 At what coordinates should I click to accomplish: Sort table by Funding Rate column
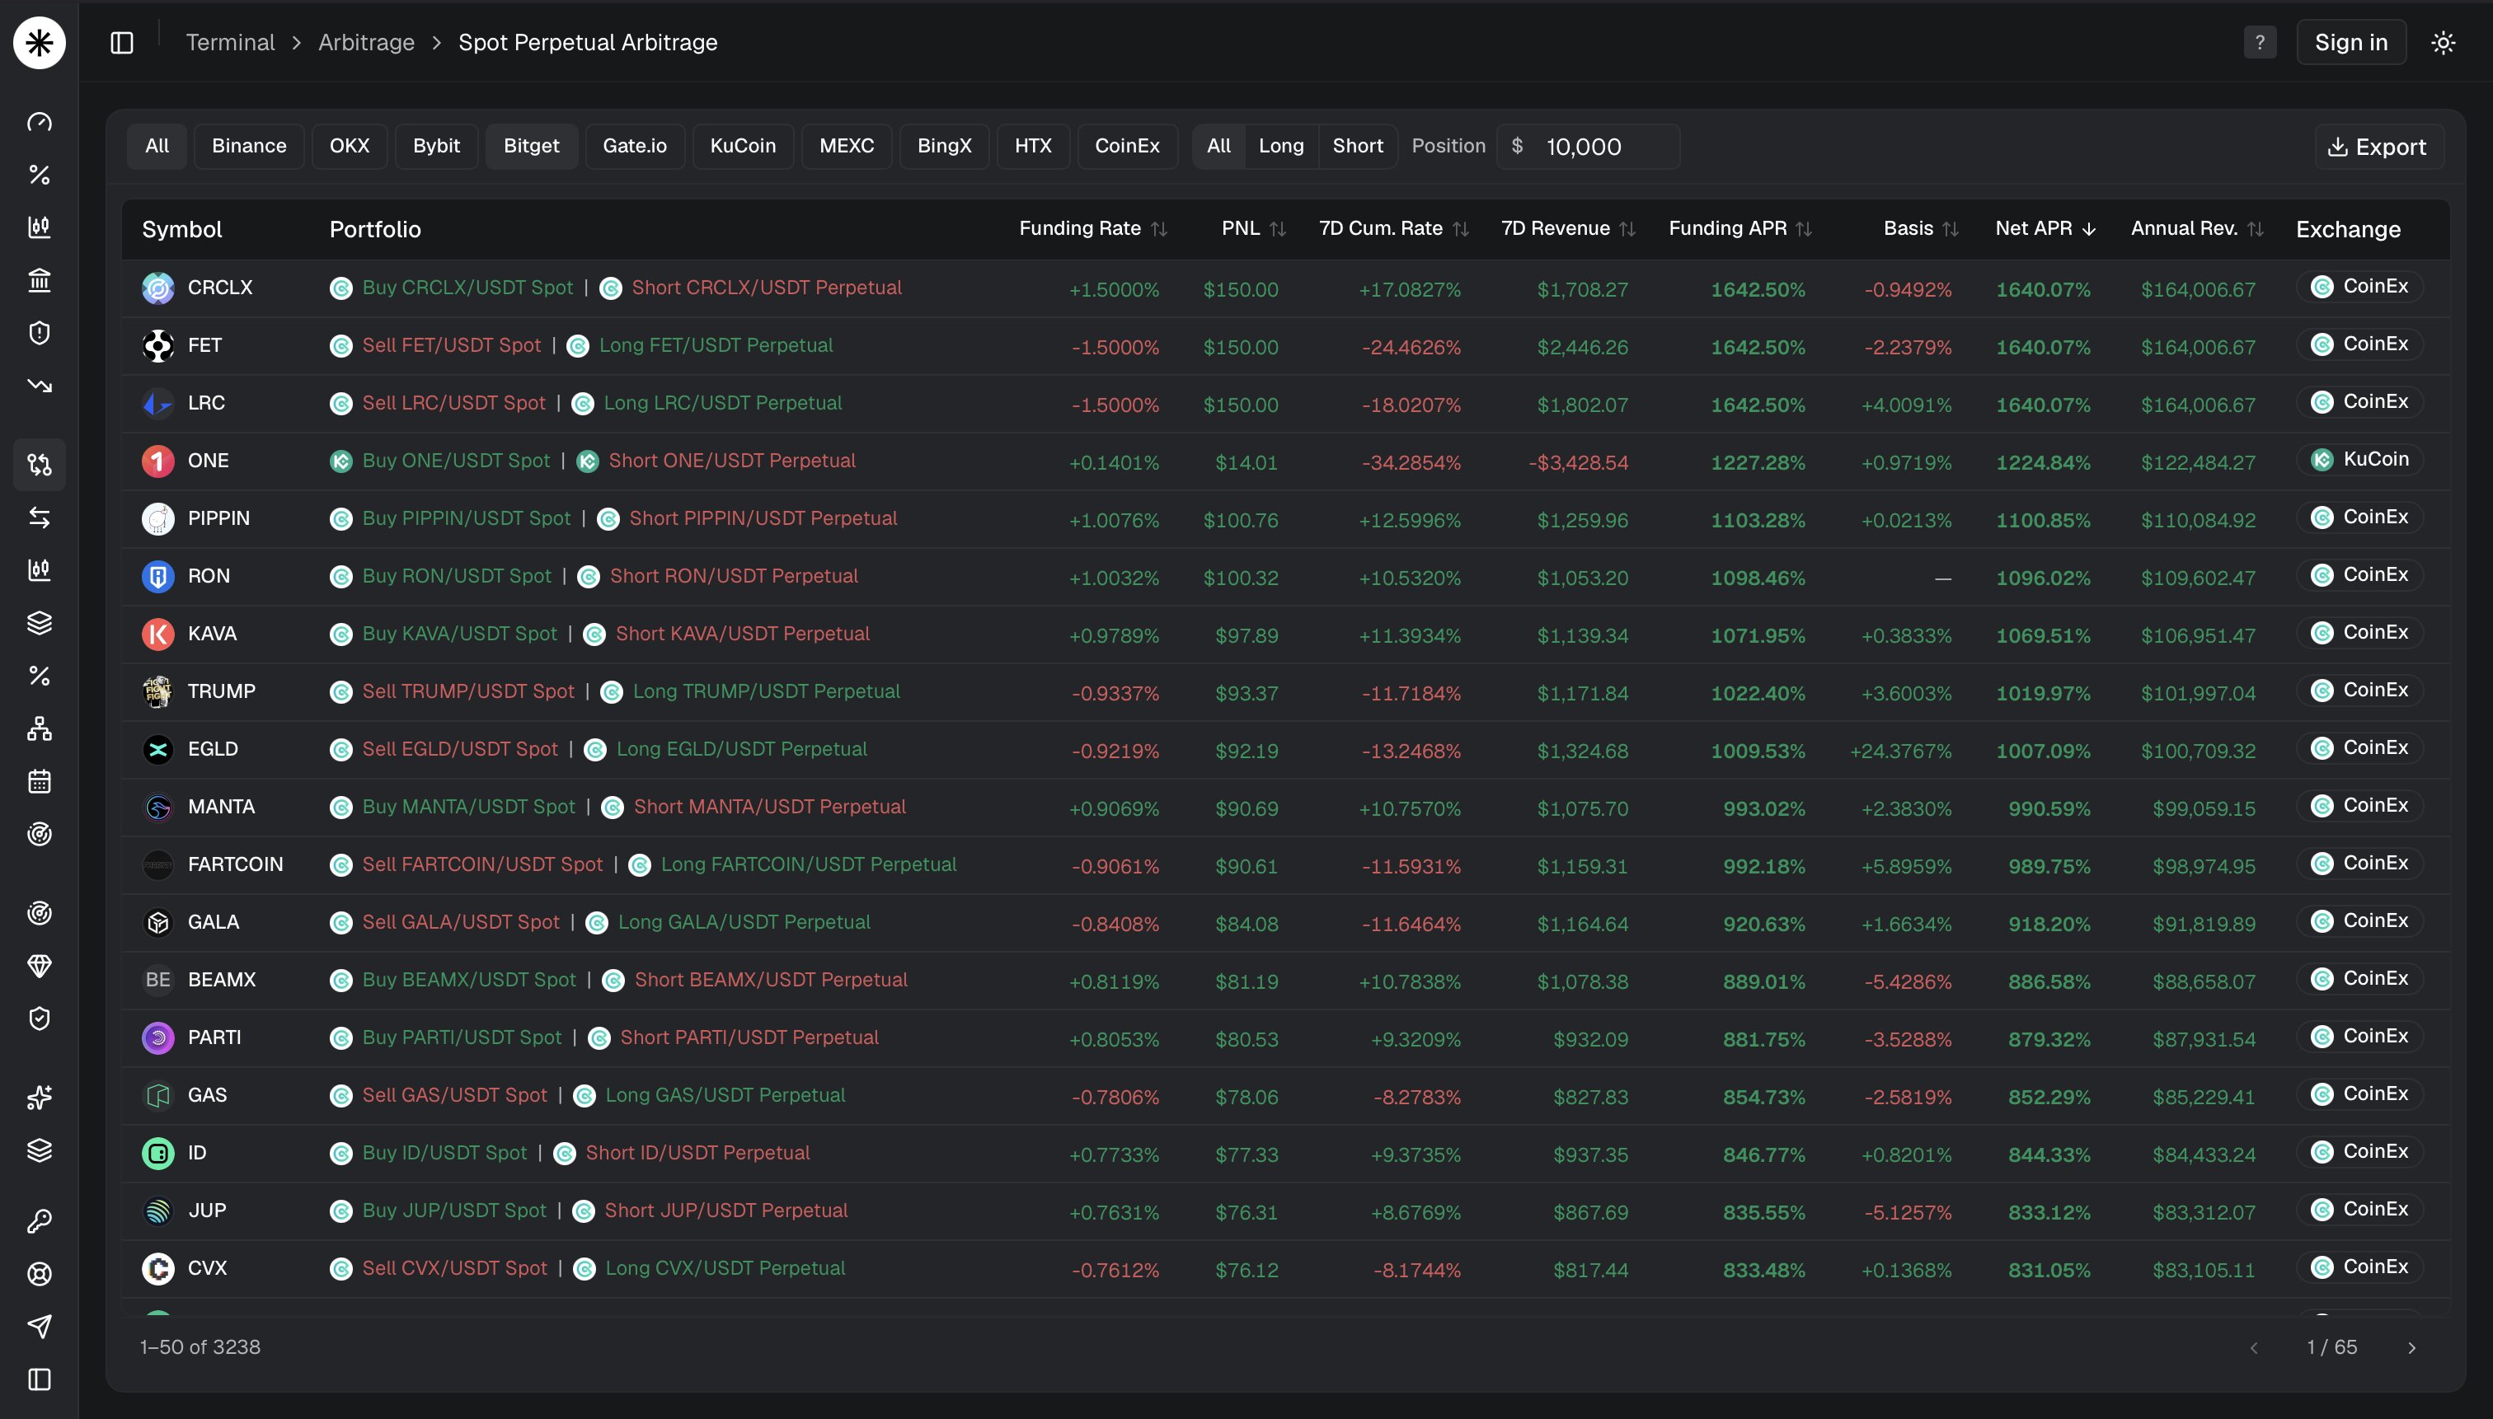click(1092, 229)
